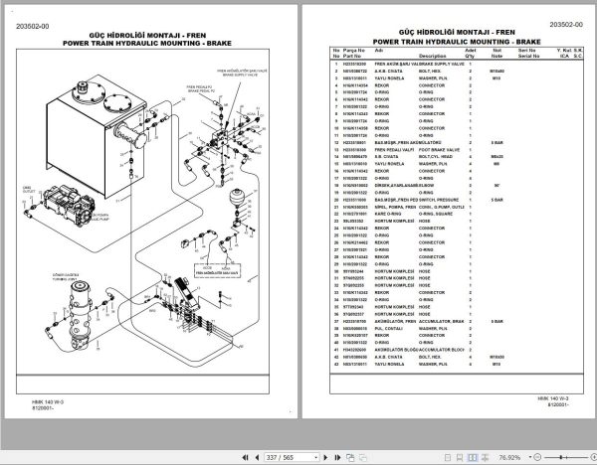This screenshot has width=597, height=465.
Task: Go to the next page
Action: pyautogui.click(x=325, y=457)
